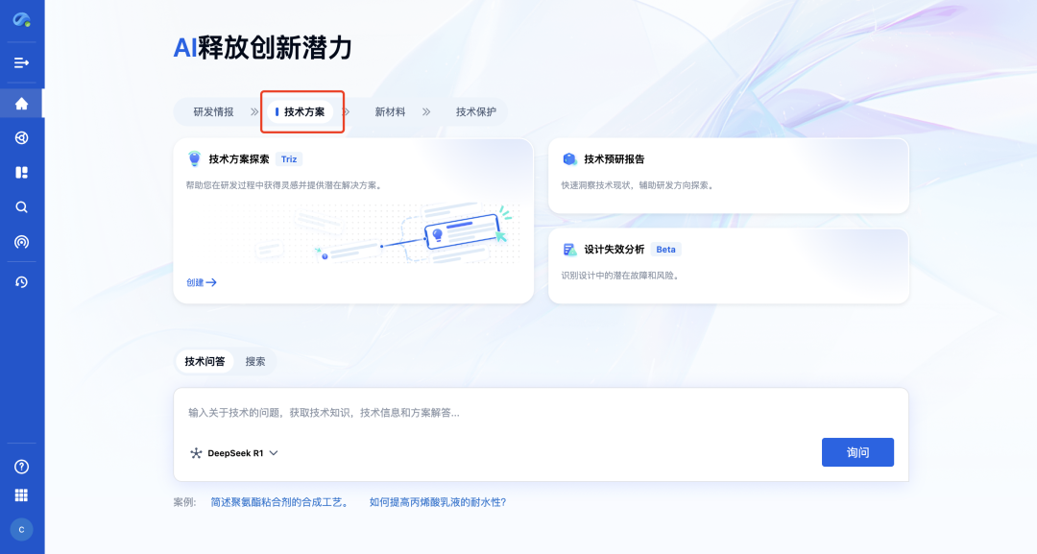Click the 询问 button
Image resolution: width=1037 pixels, height=554 pixels.
point(857,451)
